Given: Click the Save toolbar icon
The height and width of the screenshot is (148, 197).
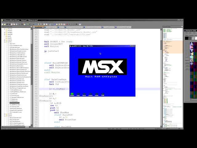Looking at the screenshot, I should [7, 24].
